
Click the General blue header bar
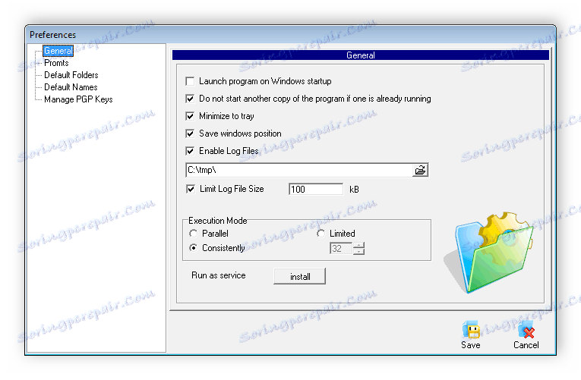click(x=361, y=55)
